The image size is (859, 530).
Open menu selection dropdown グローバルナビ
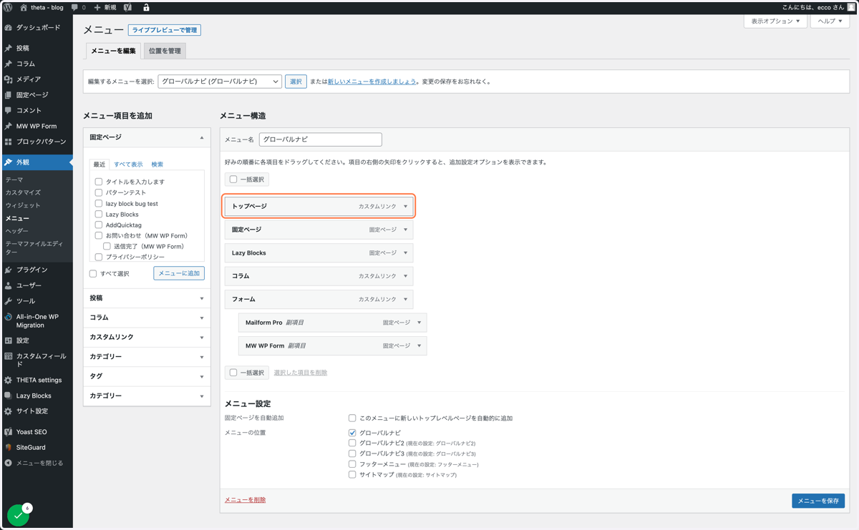point(220,82)
